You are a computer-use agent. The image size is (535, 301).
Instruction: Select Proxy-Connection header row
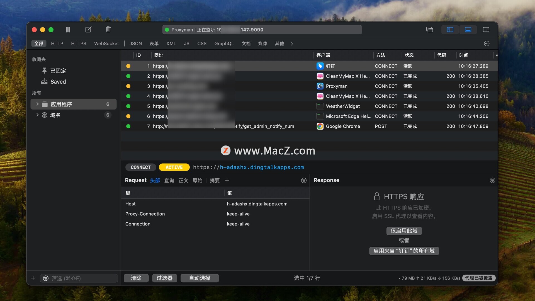pyautogui.click(x=215, y=214)
